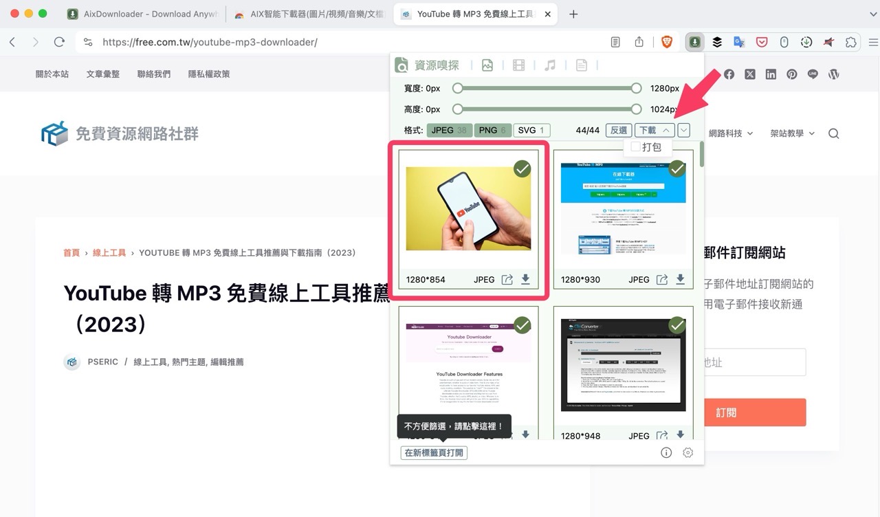This screenshot has width=880, height=517.
Task: Open the 1280*948 image externally
Action: point(662,434)
